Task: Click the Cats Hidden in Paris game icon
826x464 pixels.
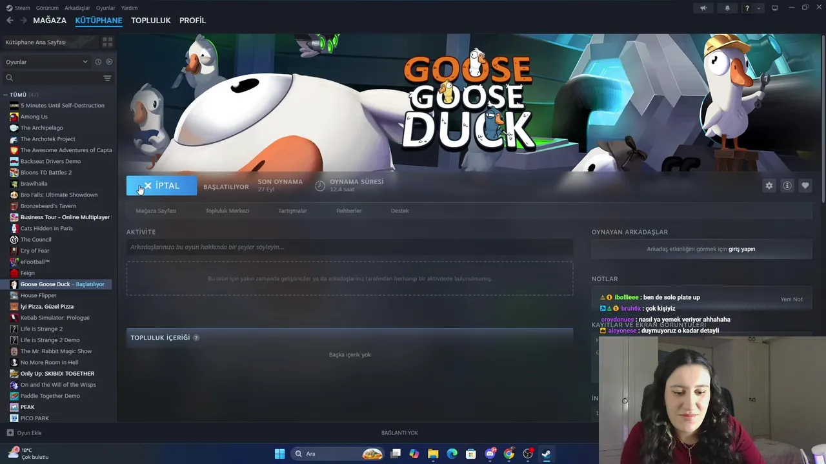Action: [14, 228]
